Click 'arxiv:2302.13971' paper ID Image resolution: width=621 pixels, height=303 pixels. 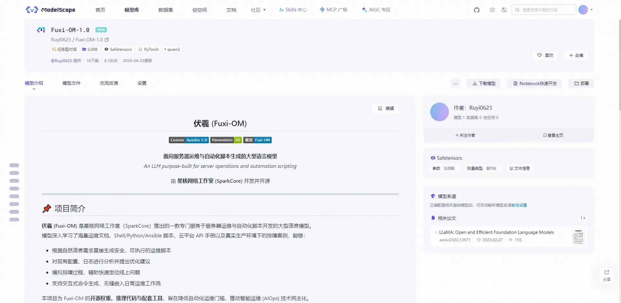pyautogui.click(x=455, y=240)
